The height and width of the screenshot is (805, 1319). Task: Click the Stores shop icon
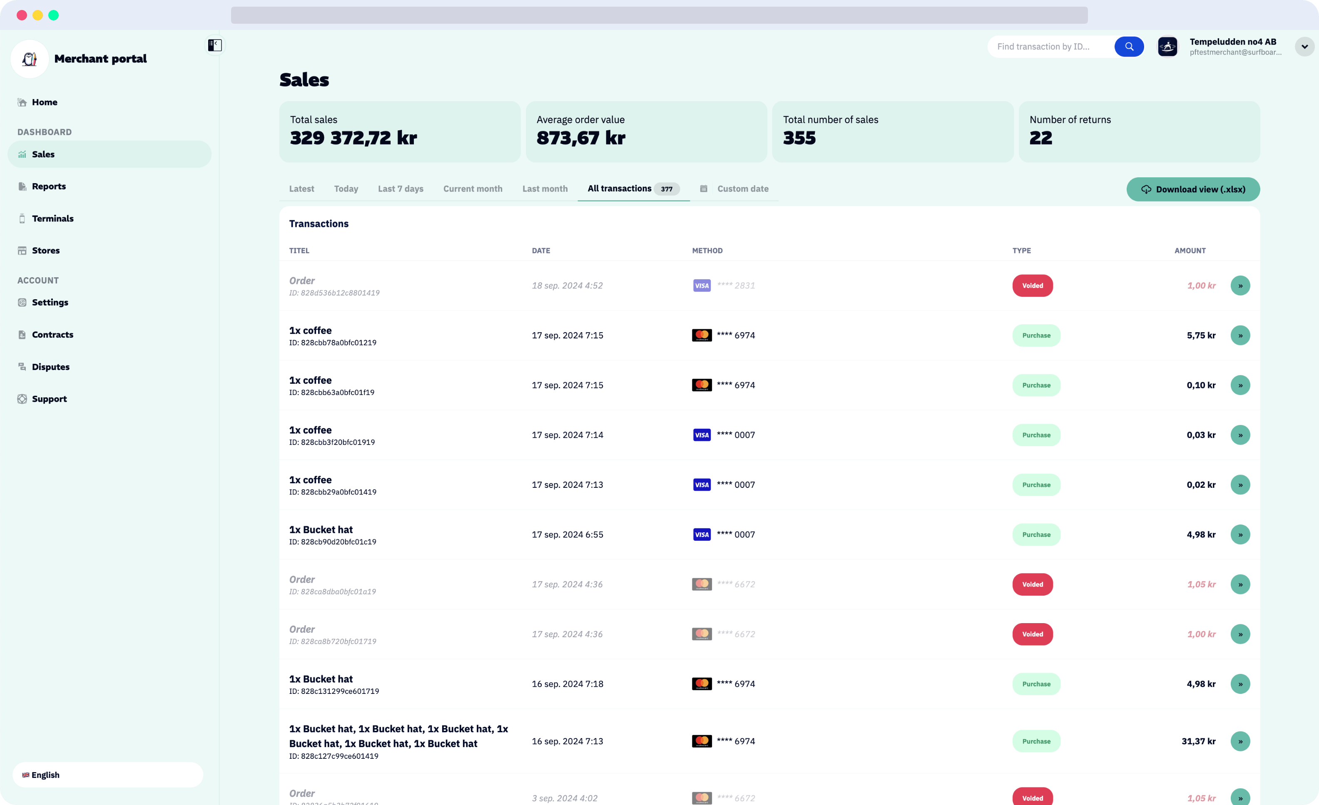[22, 251]
